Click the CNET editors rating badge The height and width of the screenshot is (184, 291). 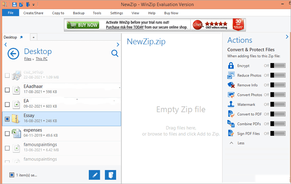(x=210, y=25)
